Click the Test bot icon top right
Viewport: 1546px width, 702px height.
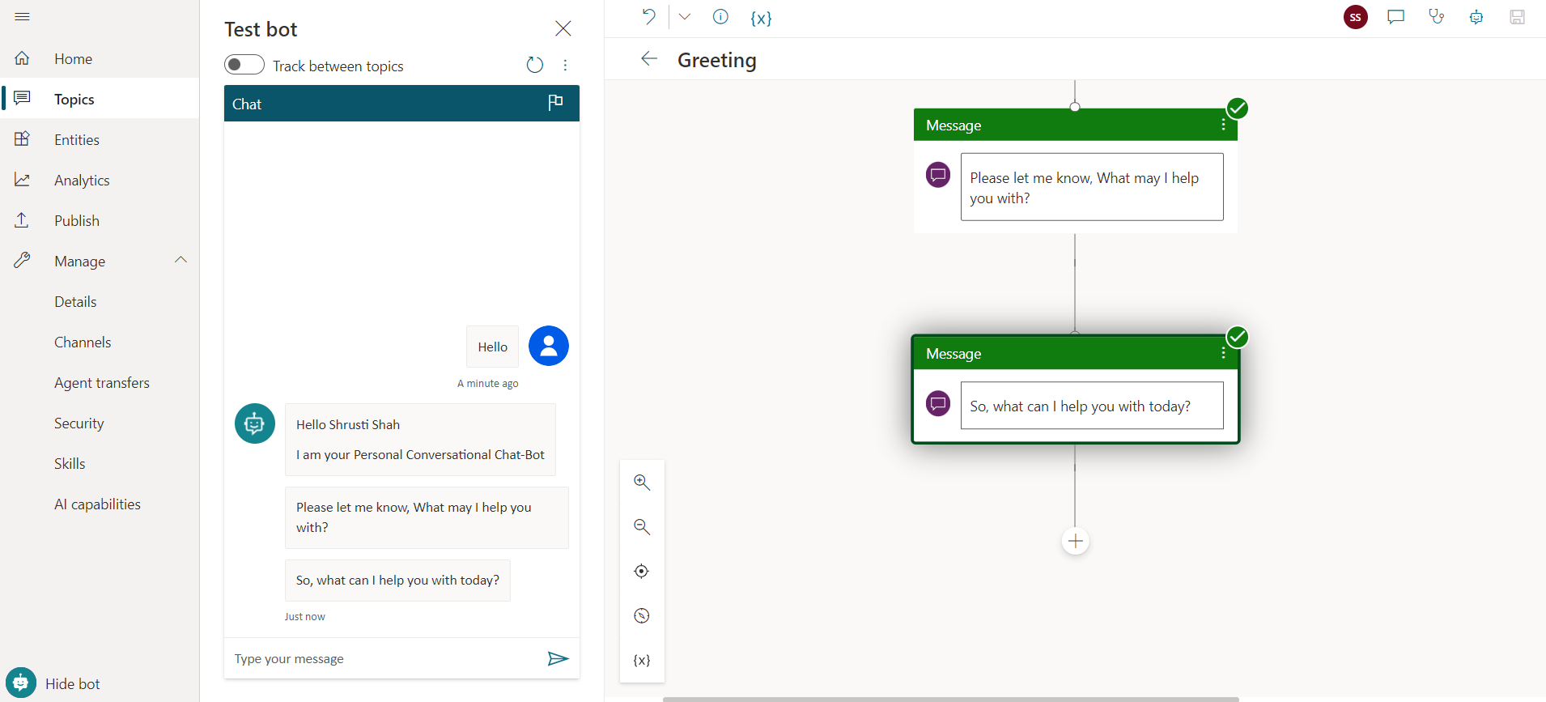coord(1476,17)
